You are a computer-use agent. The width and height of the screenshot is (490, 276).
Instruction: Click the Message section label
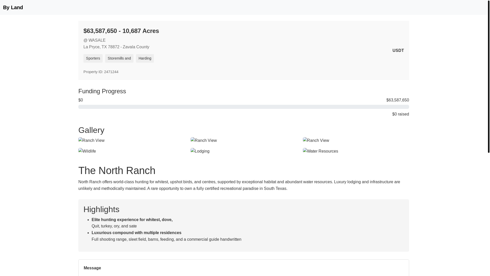[x=92, y=268]
